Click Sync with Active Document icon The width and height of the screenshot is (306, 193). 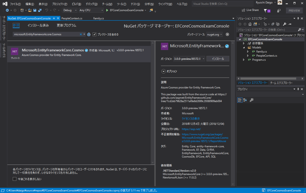pyautogui.click(x=255, y=24)
